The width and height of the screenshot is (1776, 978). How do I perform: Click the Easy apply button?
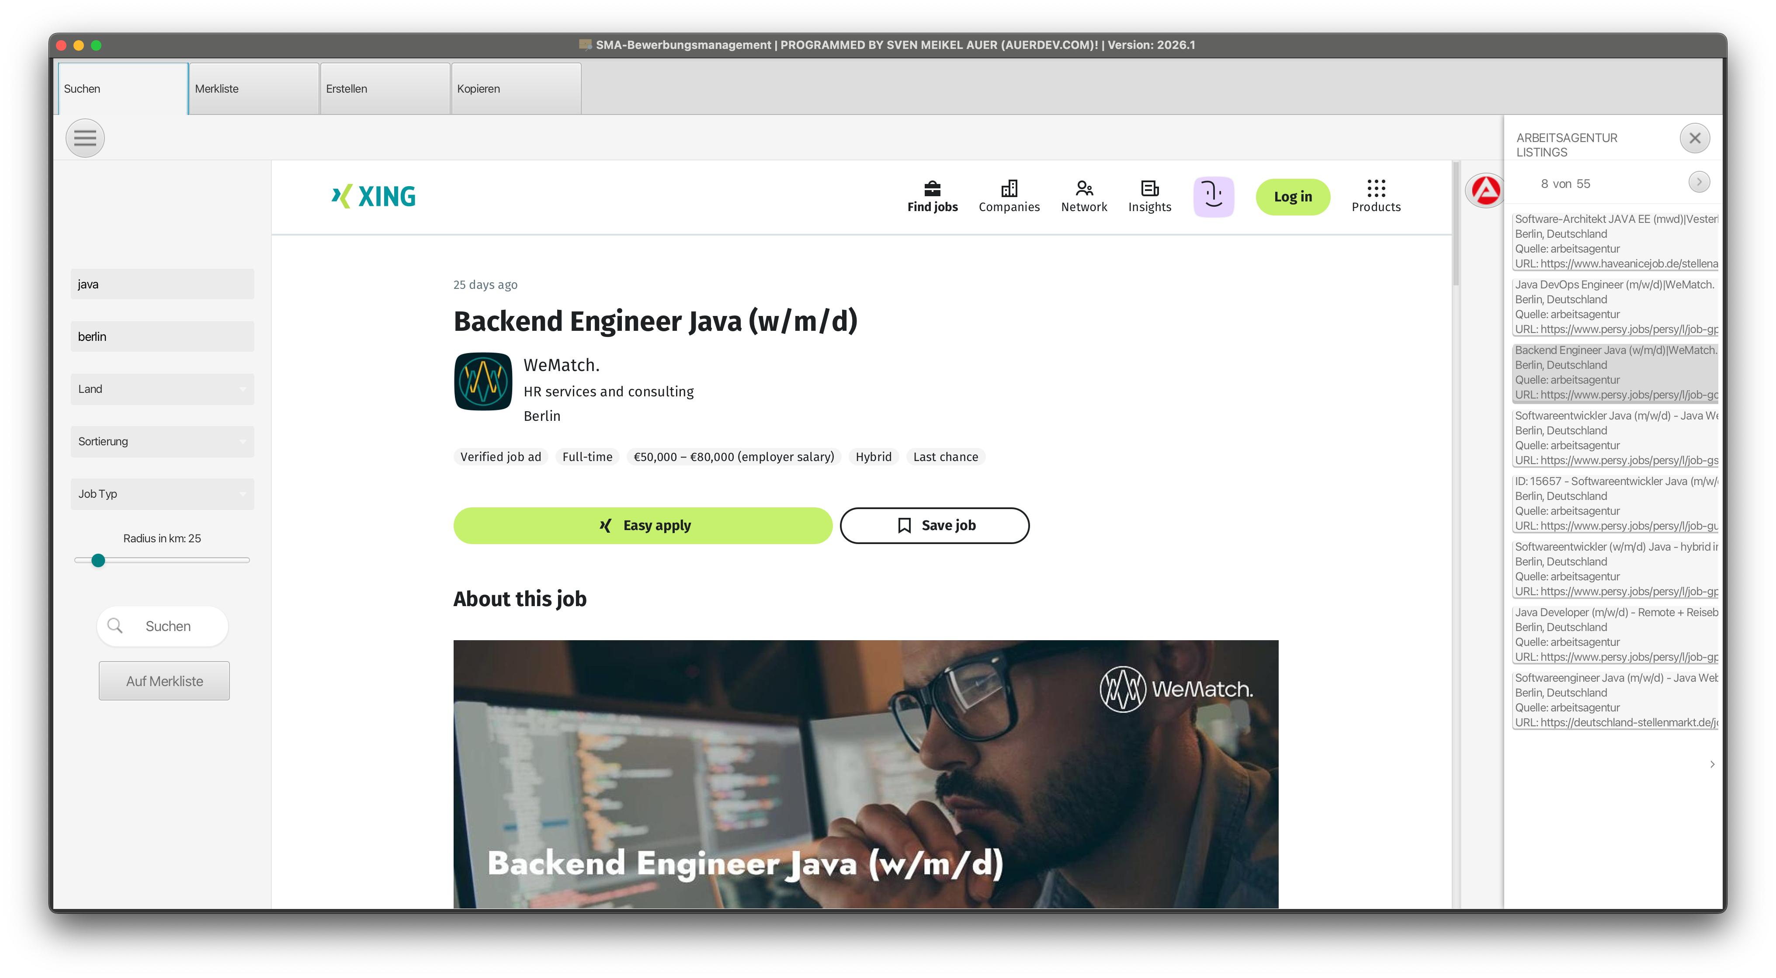pyautogui.click(x=642, y=525)
